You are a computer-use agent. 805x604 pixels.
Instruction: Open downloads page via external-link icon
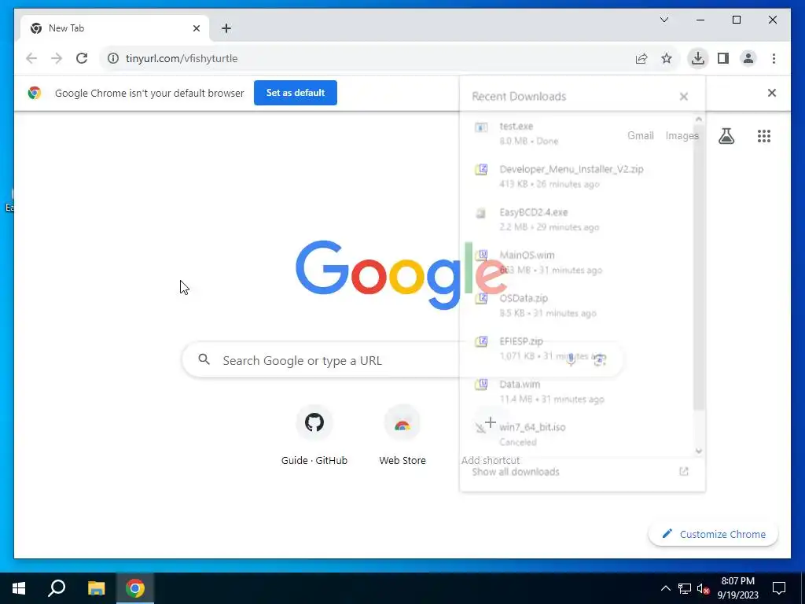click(x=683, y=472)
